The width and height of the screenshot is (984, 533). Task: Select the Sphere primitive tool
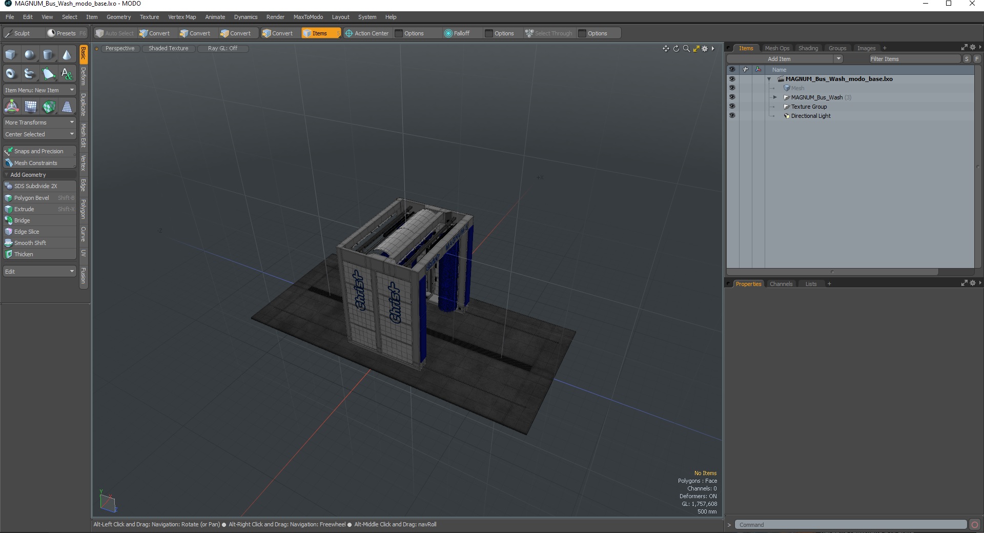click(30, 55)
